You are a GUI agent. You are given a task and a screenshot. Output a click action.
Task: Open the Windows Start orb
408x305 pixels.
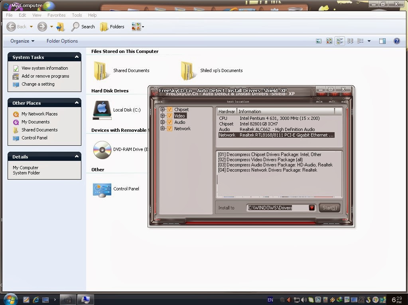pos(10,299)
